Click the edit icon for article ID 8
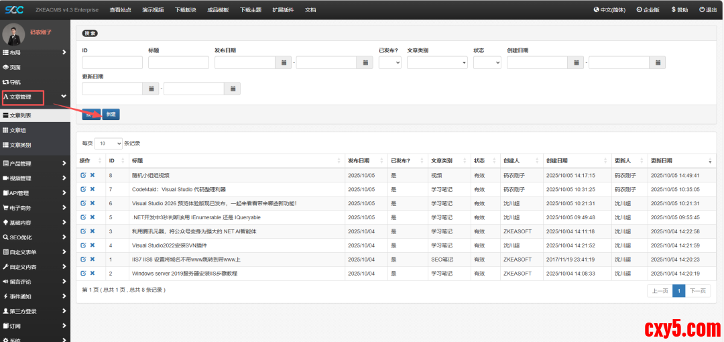Screen dimensions: 724x342 83,175
